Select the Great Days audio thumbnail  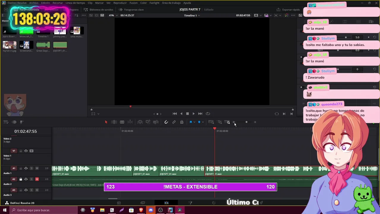[43, 45]
